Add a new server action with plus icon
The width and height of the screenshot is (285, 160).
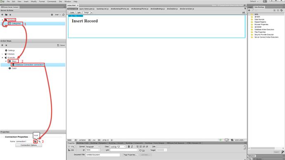(x=2, y=15)
